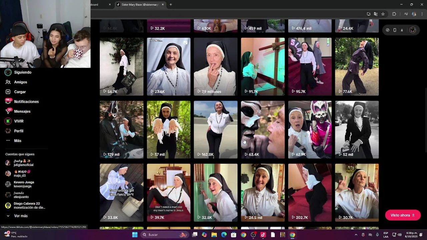This screenshot has height=240, width=427.
Task: Open juligiamoficial followed account
Action: coord(19,163)
